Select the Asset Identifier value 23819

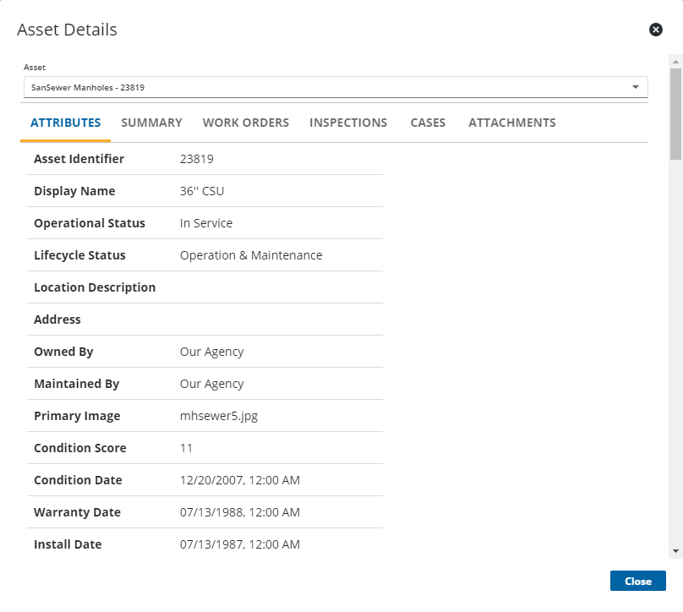click(196, 159)
